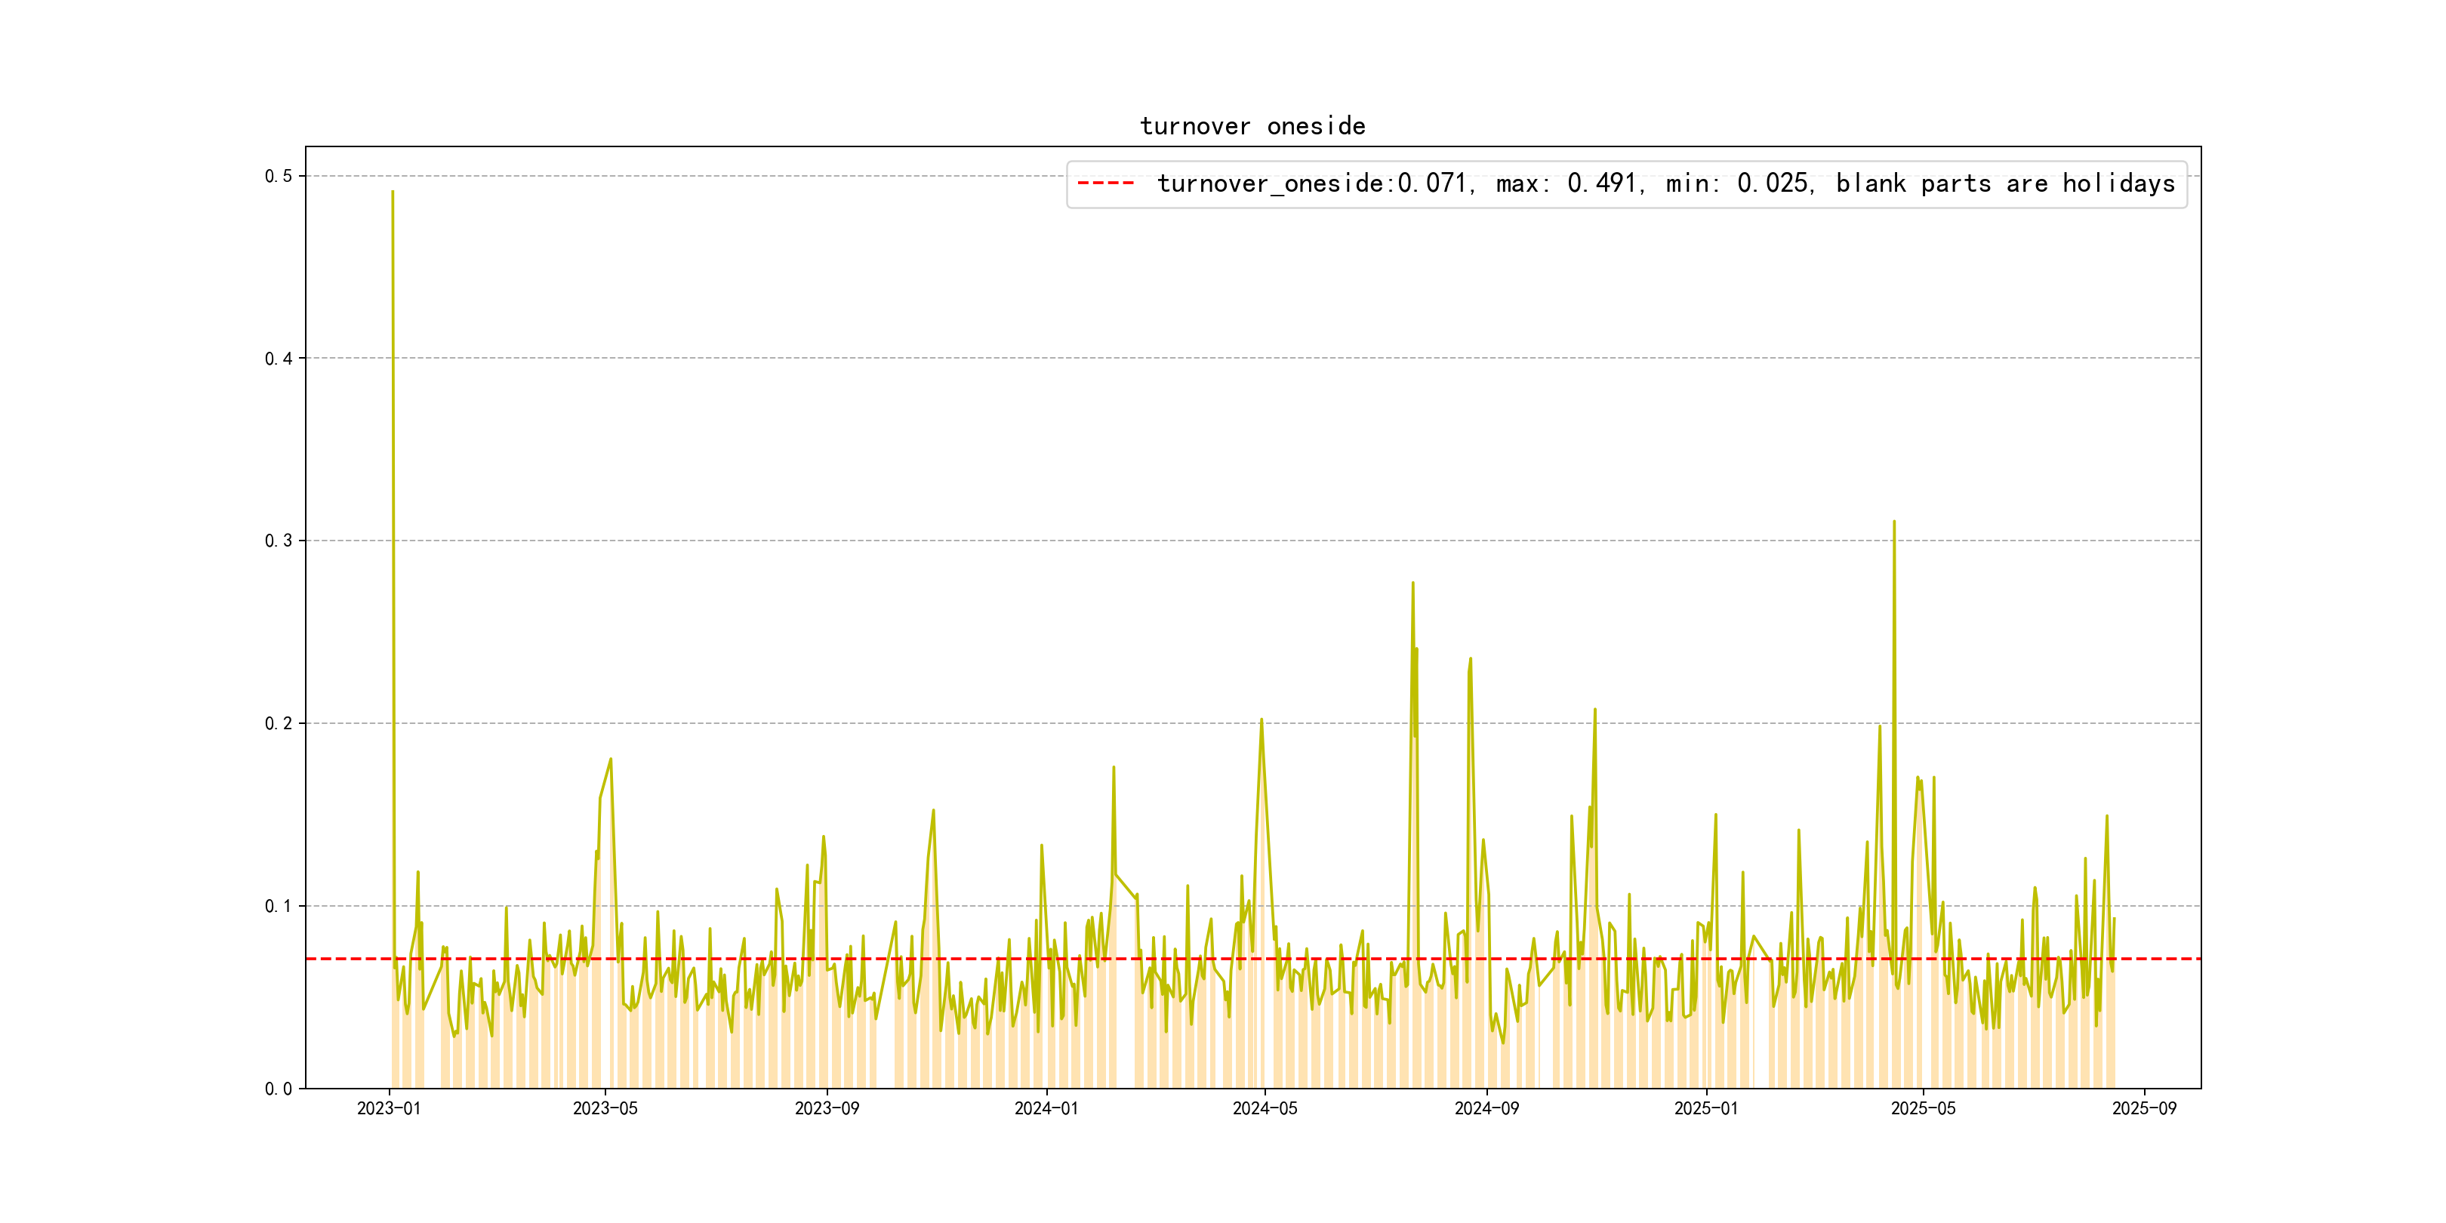
Task: Click the chart title 'turnover oneside'
Action: click(1252, 126)
